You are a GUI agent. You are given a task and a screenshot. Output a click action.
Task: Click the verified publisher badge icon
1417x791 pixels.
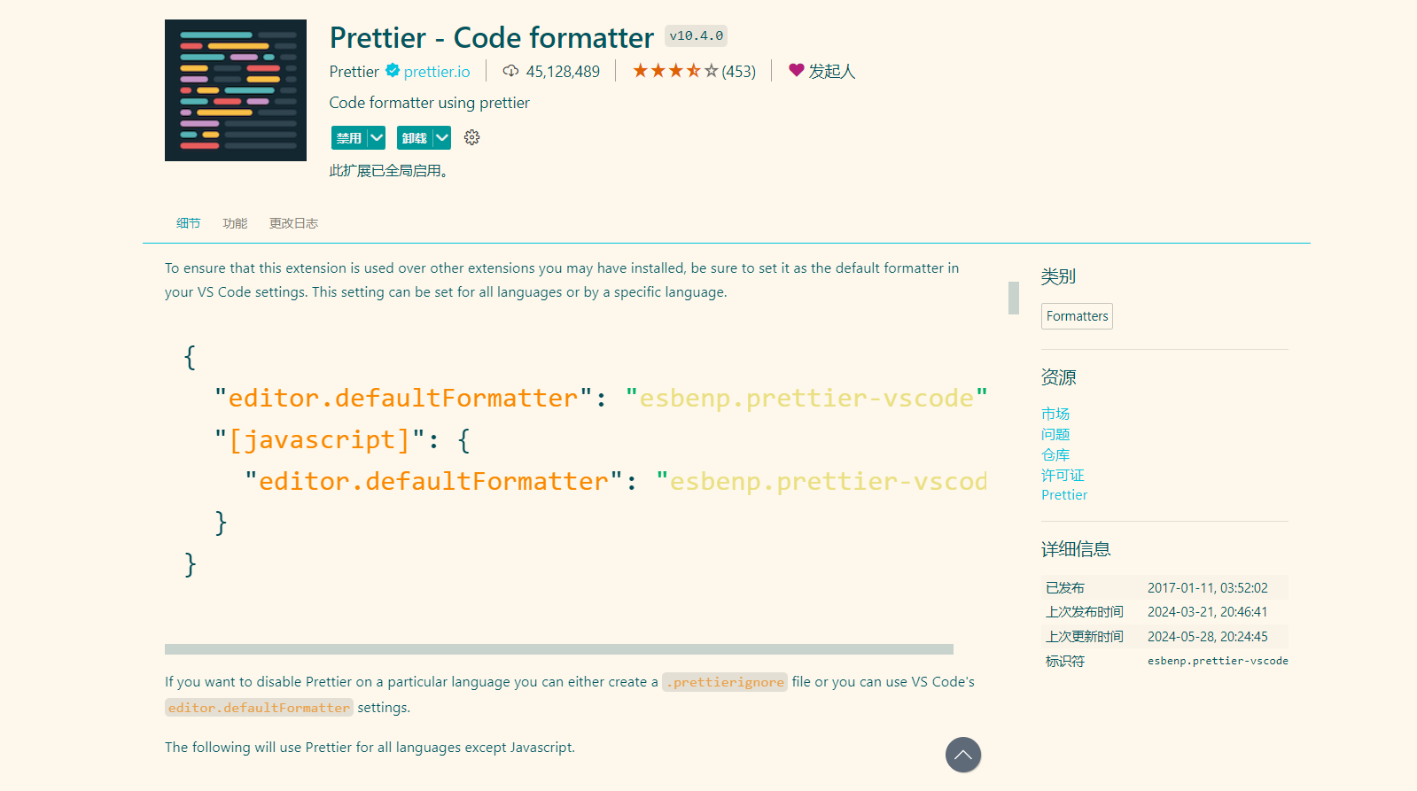(x=393, y=71)
